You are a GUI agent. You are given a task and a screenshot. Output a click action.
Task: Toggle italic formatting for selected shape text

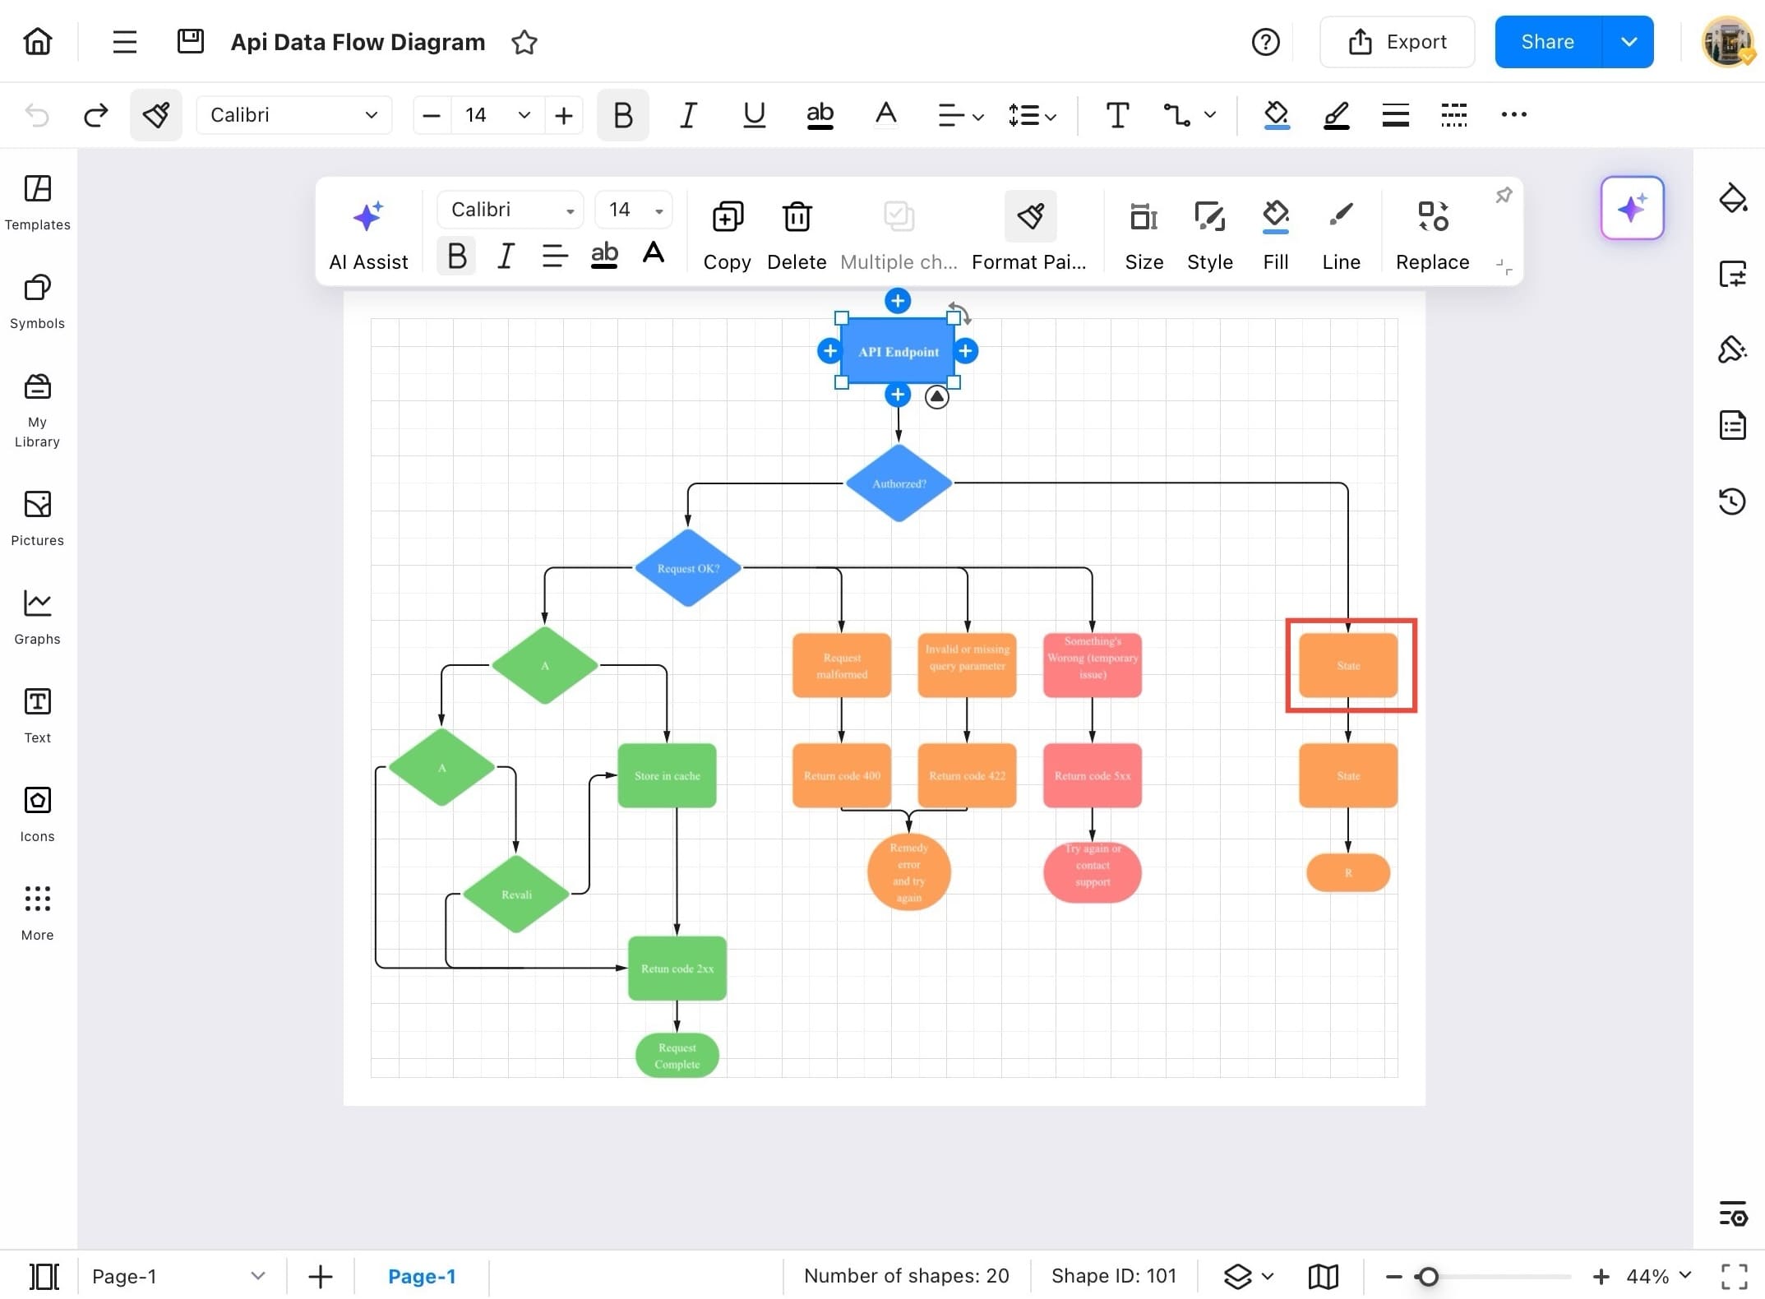pos(505,256)
